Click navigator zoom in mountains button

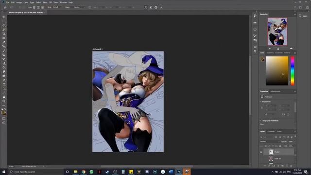291,49
